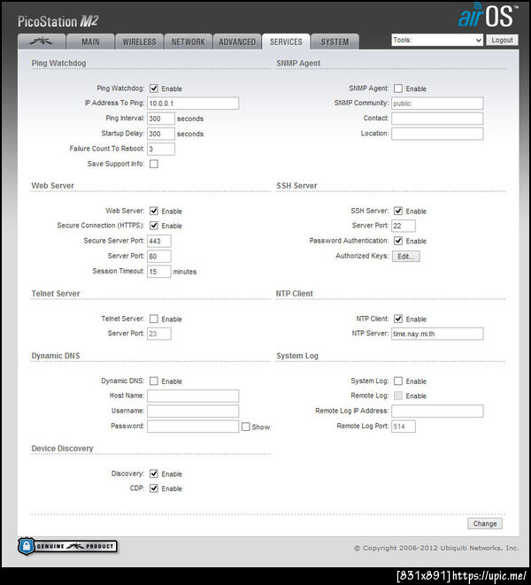Click the SNMP Contact field
The image size is (531, 585).
[437, 119]
